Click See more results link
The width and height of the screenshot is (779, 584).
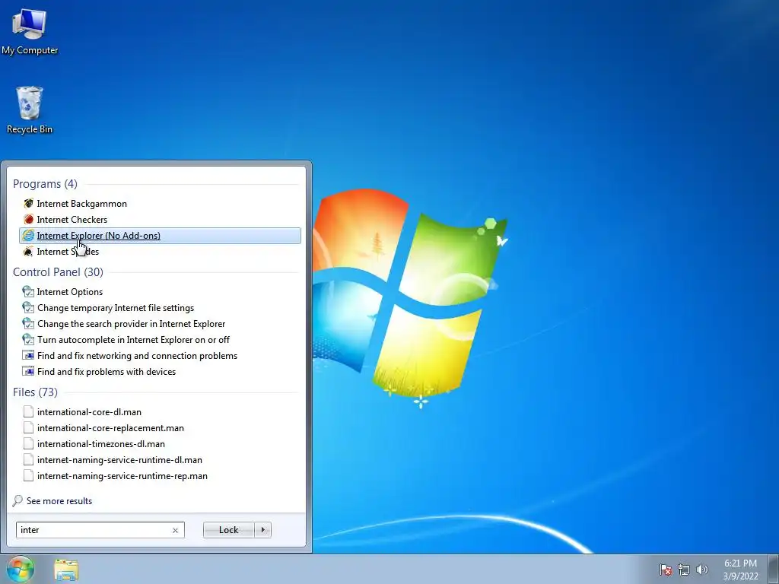59,501
